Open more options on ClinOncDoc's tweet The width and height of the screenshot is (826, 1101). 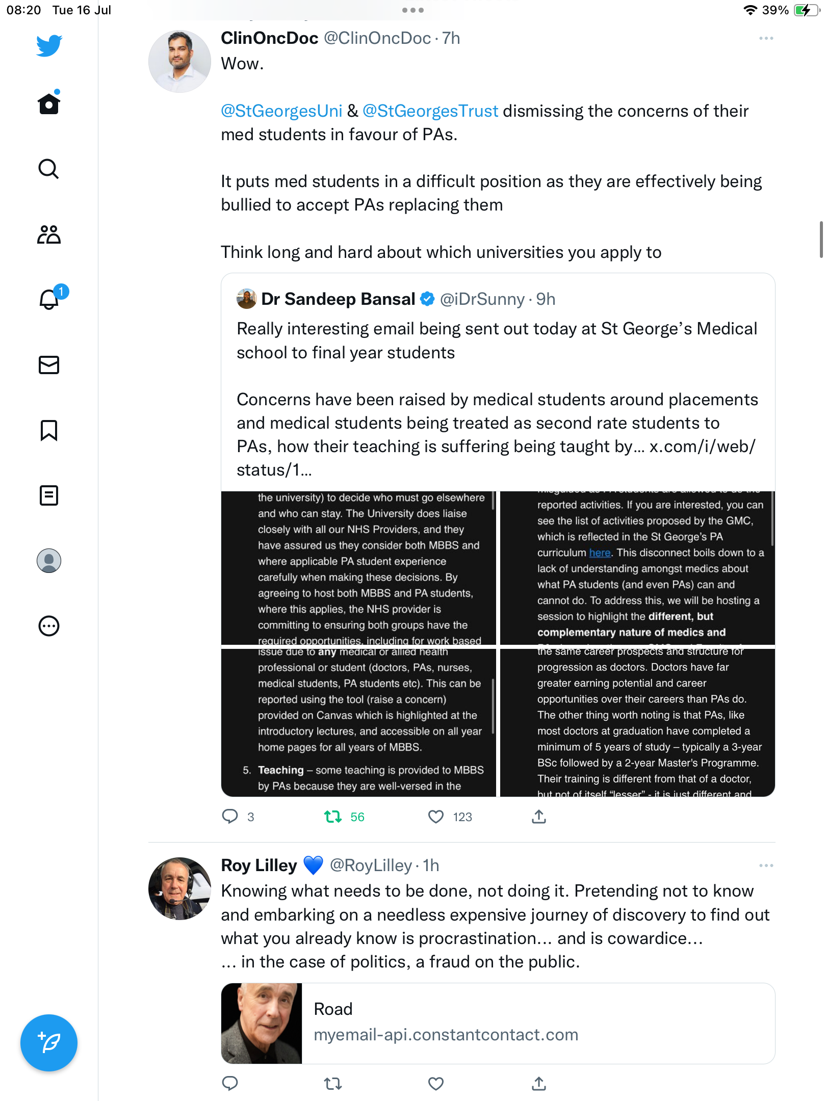point(766,39)
